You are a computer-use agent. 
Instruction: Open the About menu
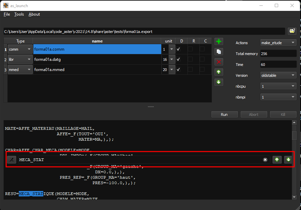(x=34, y=14)
